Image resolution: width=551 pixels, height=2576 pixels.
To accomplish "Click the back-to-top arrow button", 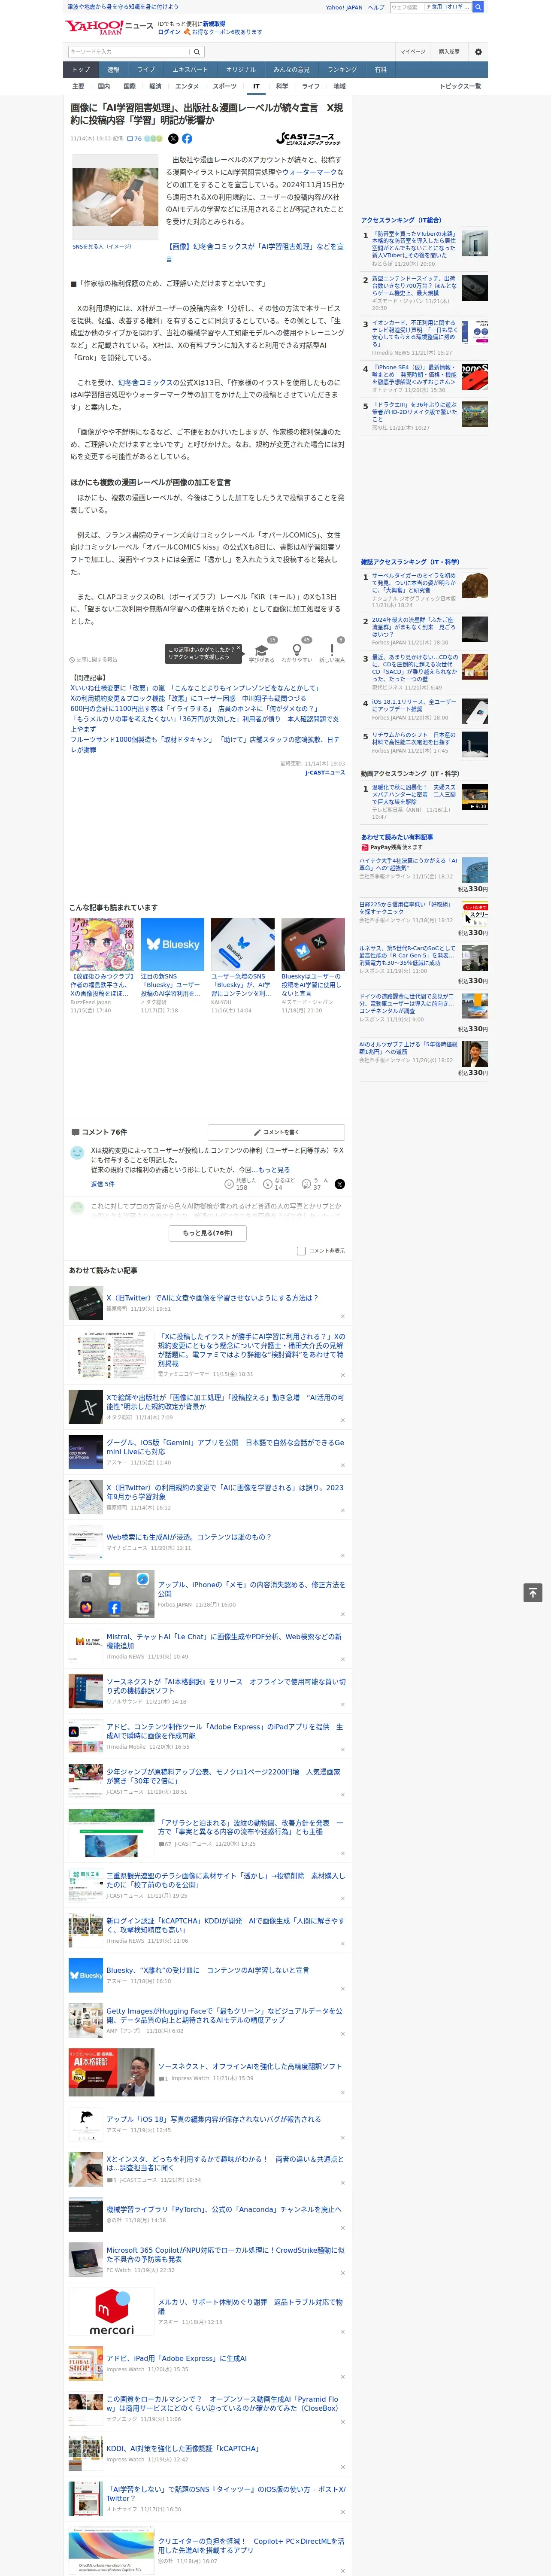I will point(533,1593).
